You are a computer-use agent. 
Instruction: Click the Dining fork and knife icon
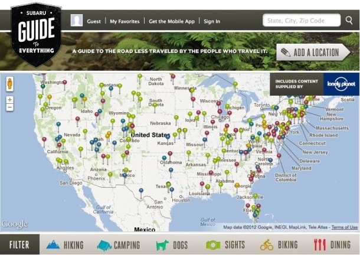320,245
